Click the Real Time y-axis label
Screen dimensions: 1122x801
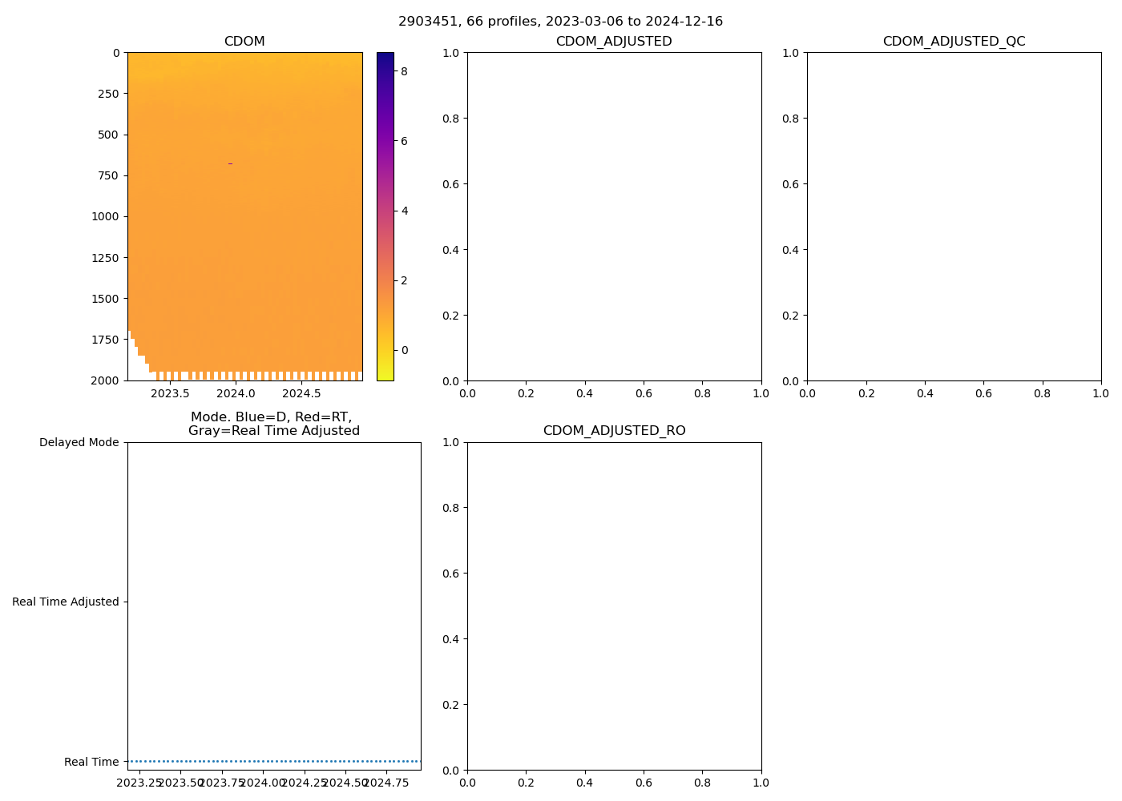pos(91,762)
